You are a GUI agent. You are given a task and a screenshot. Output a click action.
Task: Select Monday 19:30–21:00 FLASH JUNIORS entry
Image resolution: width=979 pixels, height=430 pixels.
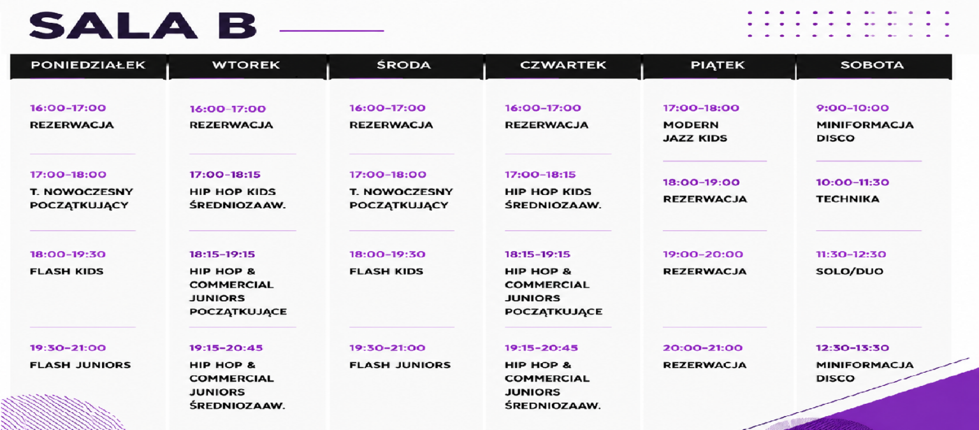[x=80, y=356]
